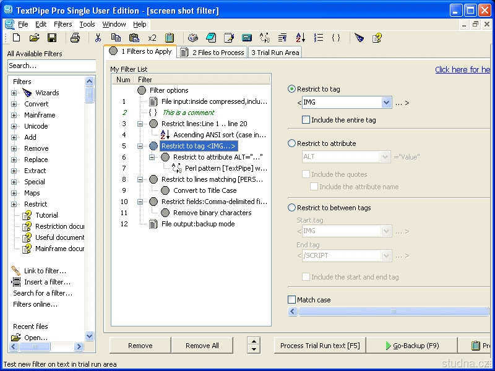Click the Save floppy disk icon

tap(52, 38)
